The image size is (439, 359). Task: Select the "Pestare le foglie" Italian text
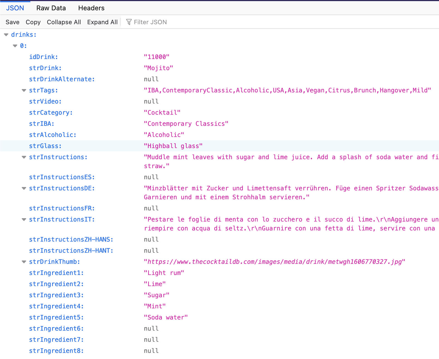pos(291,224)
